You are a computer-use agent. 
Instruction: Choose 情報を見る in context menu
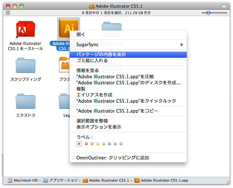pos(128,70)
